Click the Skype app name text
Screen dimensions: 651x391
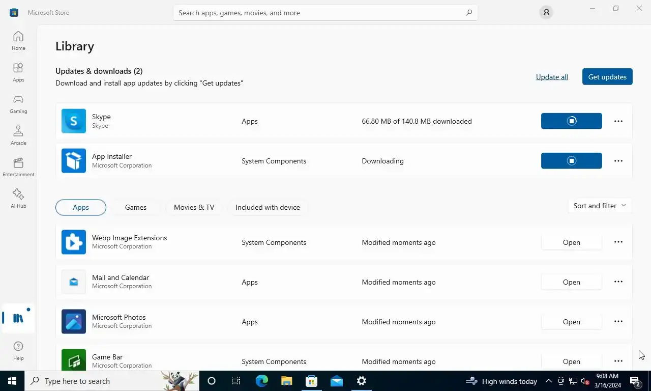pyautogui.click(x=101, y=117)
